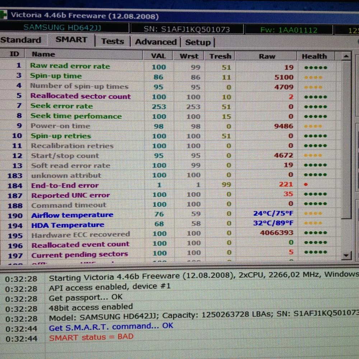Click the firmware Fw: 1AA01112 field

(x=289, y=30)
